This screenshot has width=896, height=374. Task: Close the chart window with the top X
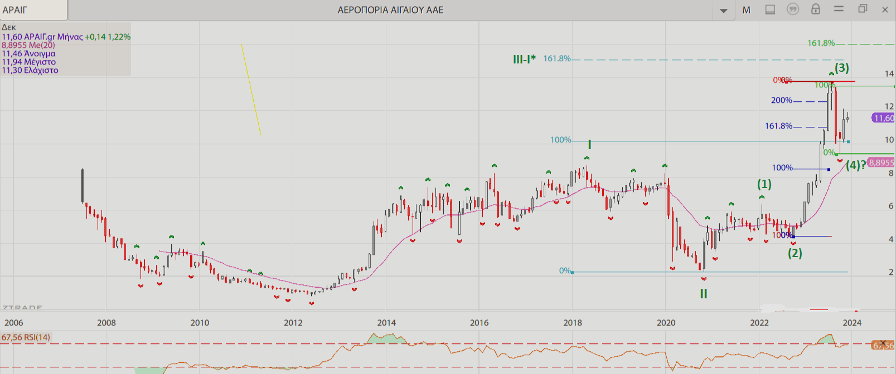[x=885, y=9]
